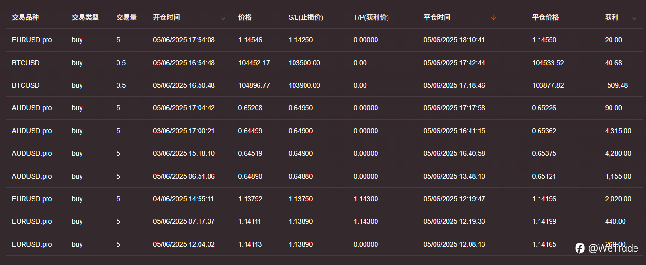
Task: Click the 获利 column header
Action: (x=611, y=17)
